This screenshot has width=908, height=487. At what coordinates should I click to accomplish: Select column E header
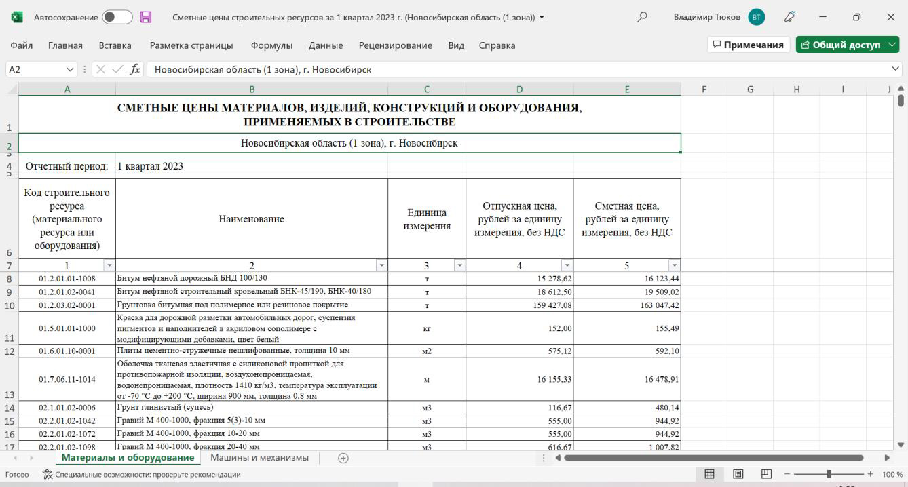pyautogui.click(x=627, y=89)
